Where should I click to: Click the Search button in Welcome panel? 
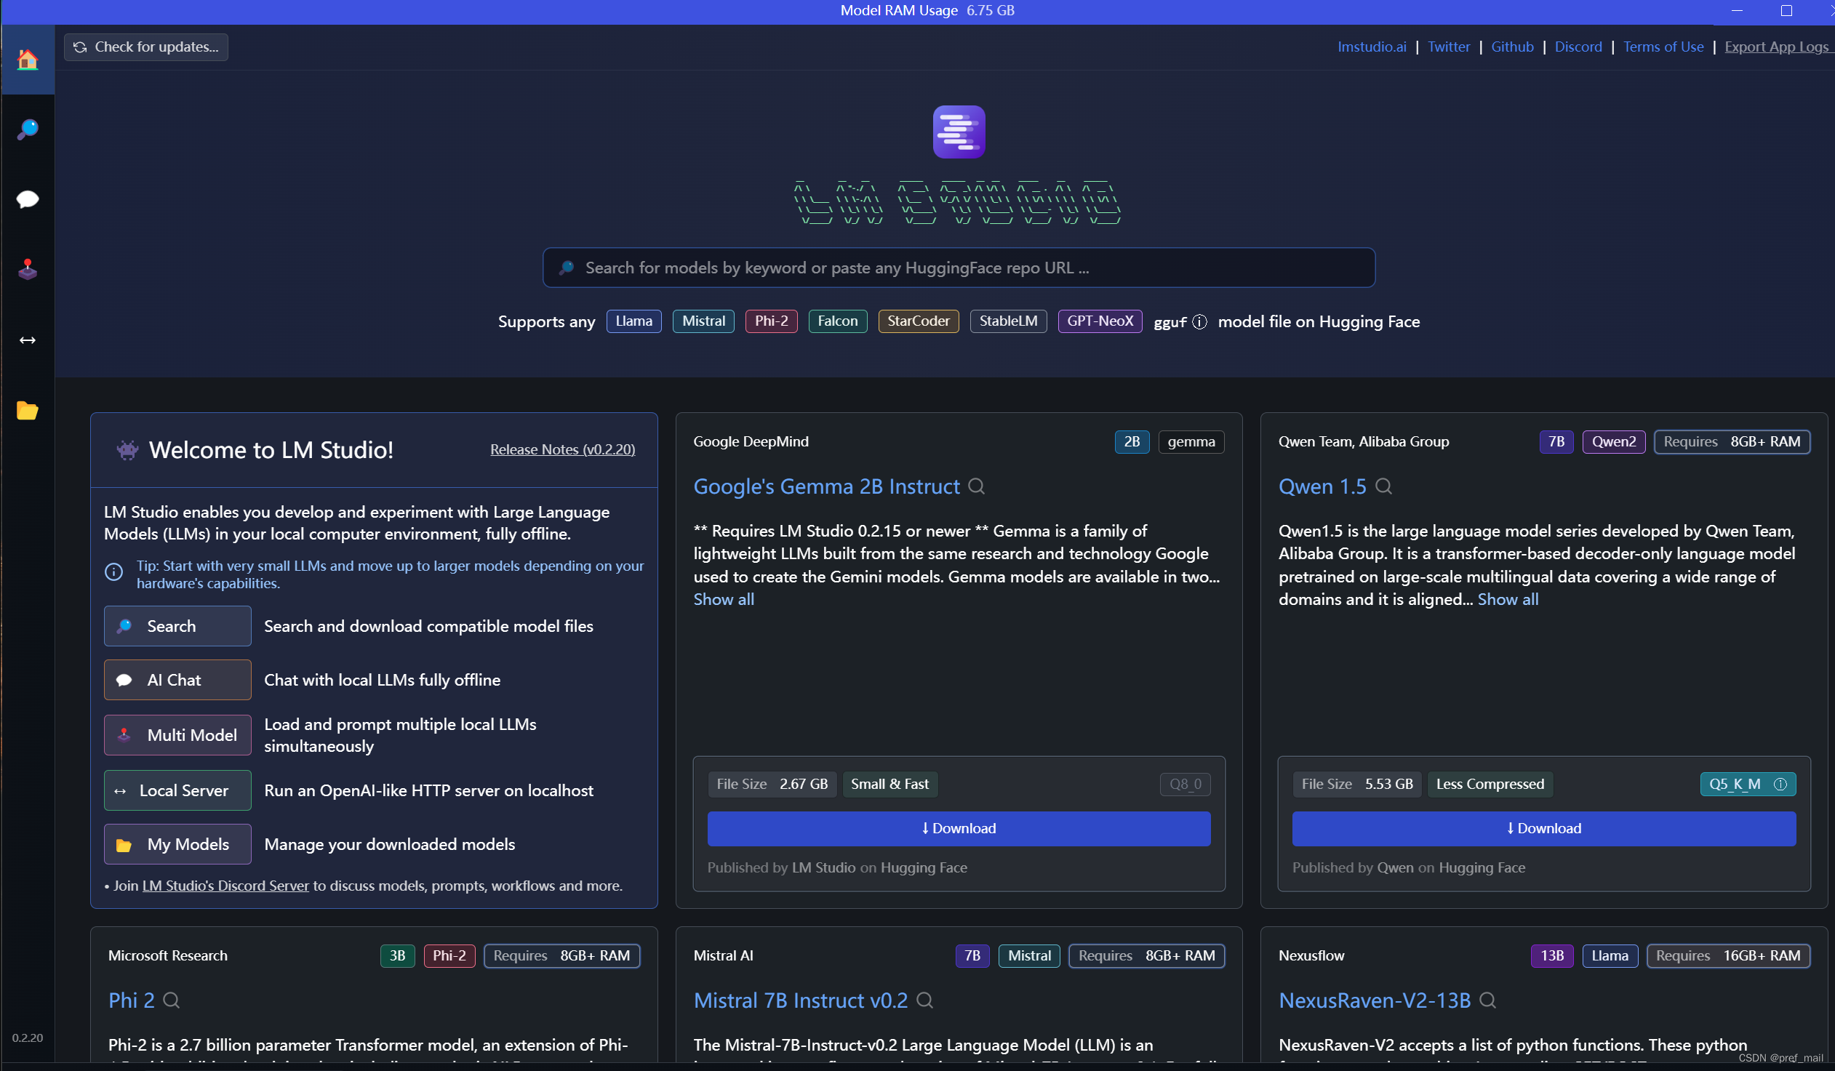(177, 626)
